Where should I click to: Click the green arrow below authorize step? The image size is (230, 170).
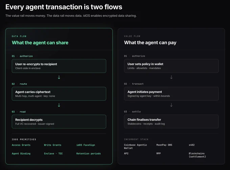coord(59,77)
